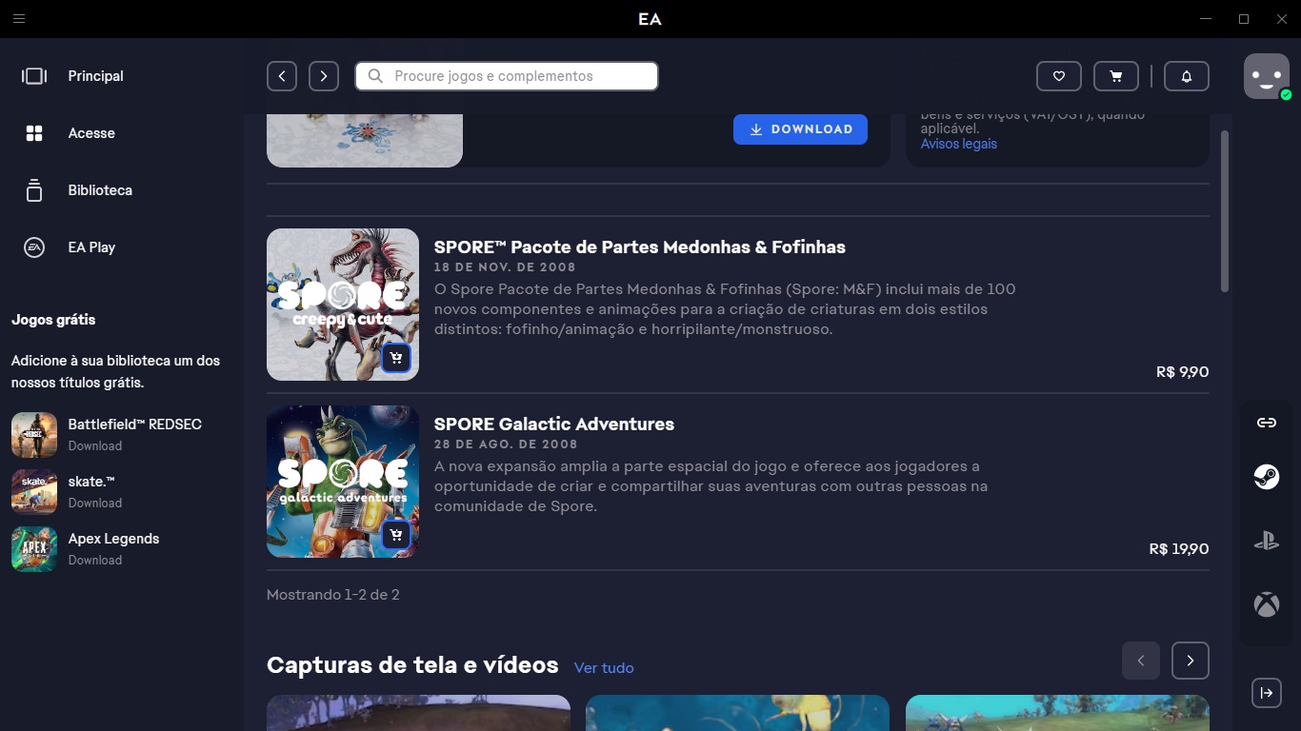1301x731 pixels.
Task: Add SPORE Galactic Adventures to cart
Action: (x=396, y=535)
